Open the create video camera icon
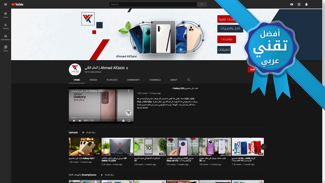 pos(292,4)
